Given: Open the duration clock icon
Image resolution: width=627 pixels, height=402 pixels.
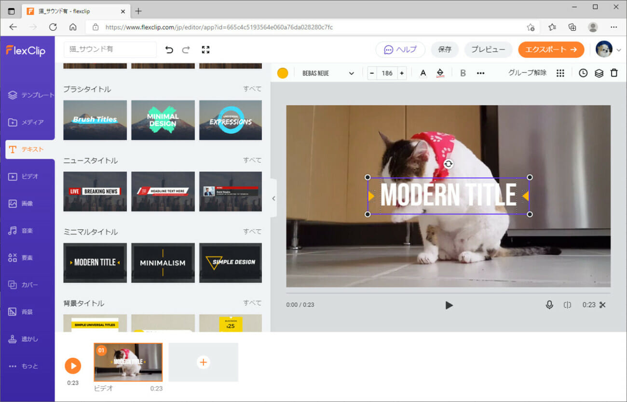Looking at the screenshot, I should click(583, 73).
